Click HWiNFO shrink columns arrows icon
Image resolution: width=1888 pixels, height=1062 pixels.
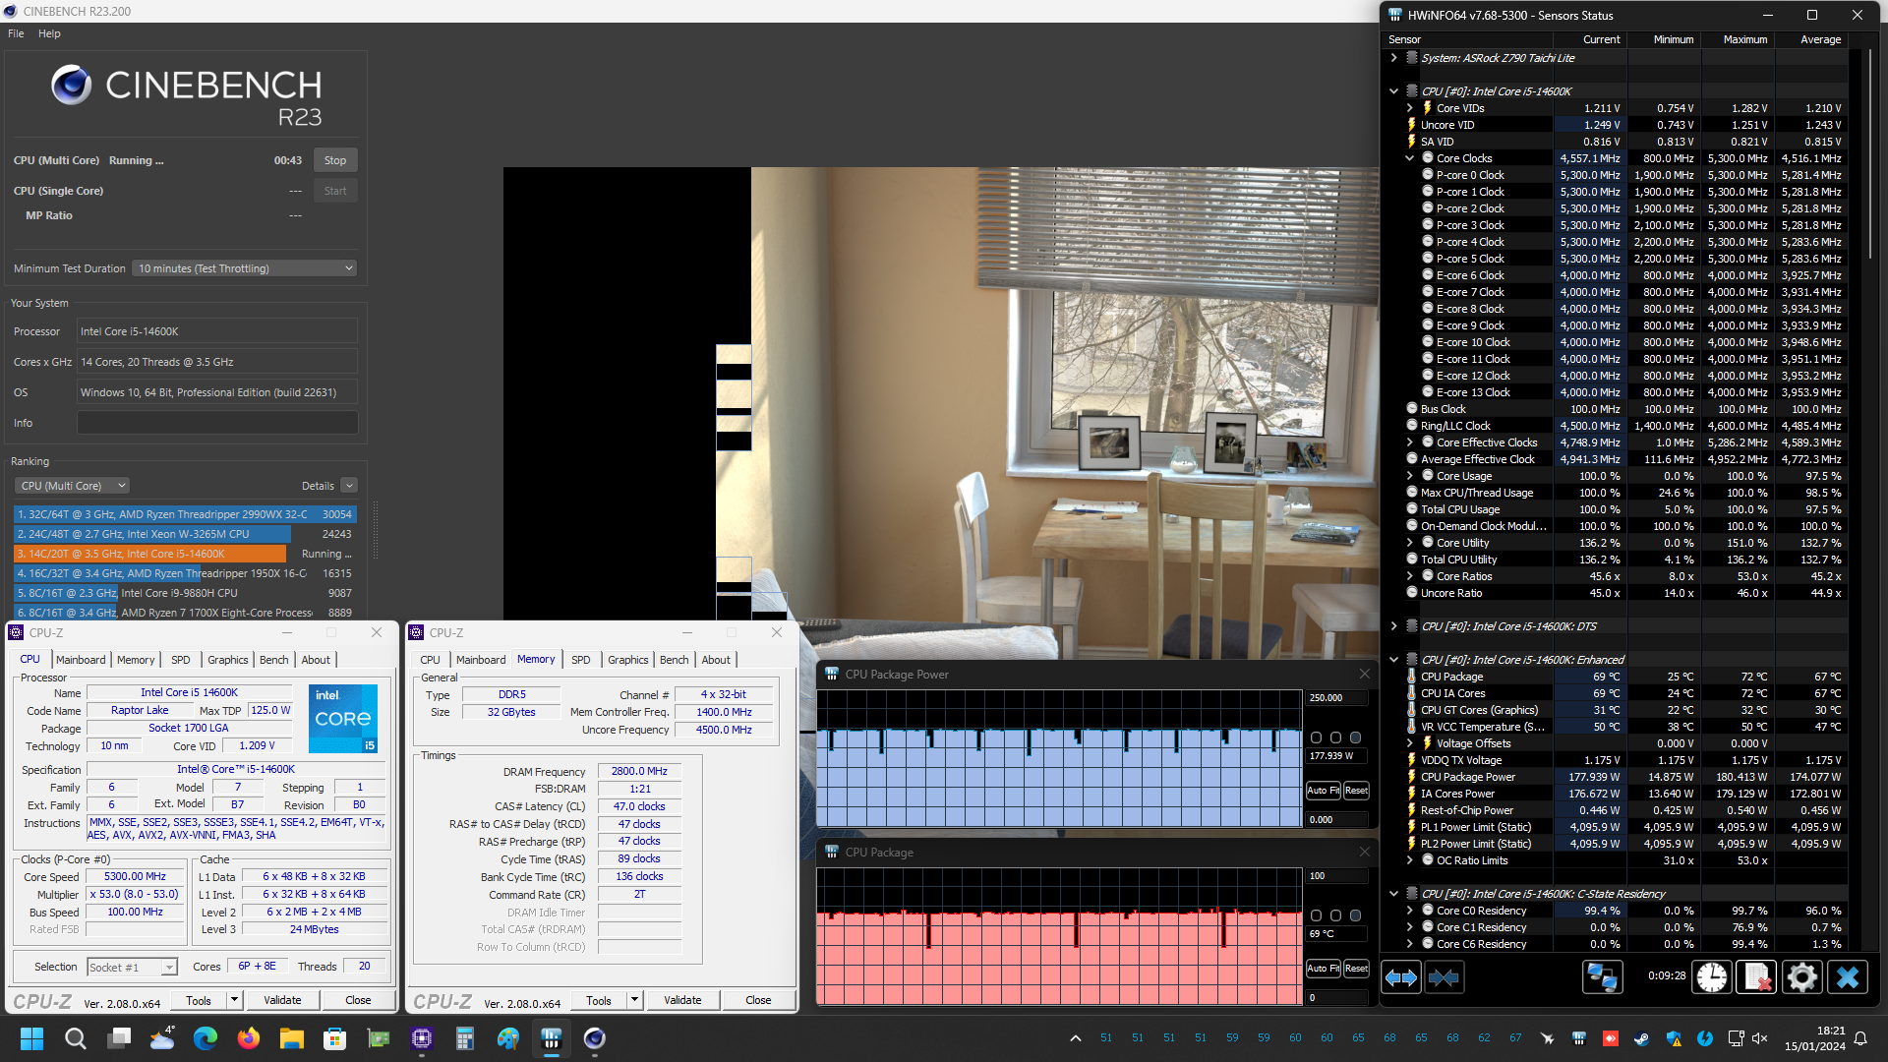tap(1444, 977)
